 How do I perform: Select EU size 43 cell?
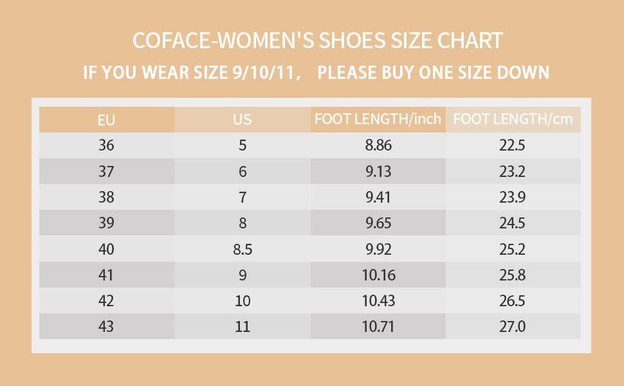pos(107,327)
